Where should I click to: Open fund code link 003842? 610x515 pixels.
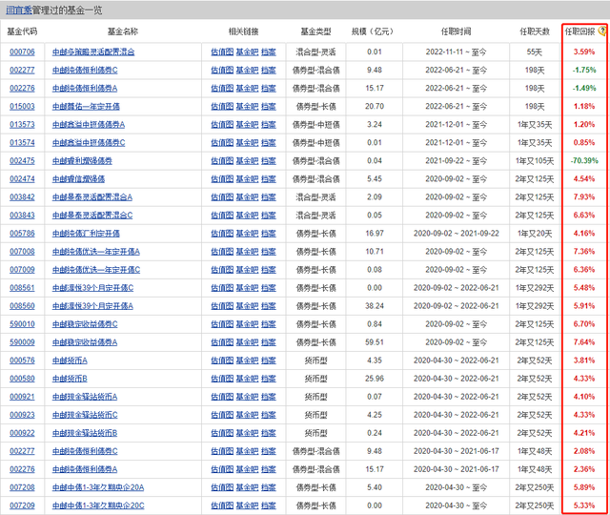pos(22,197)
